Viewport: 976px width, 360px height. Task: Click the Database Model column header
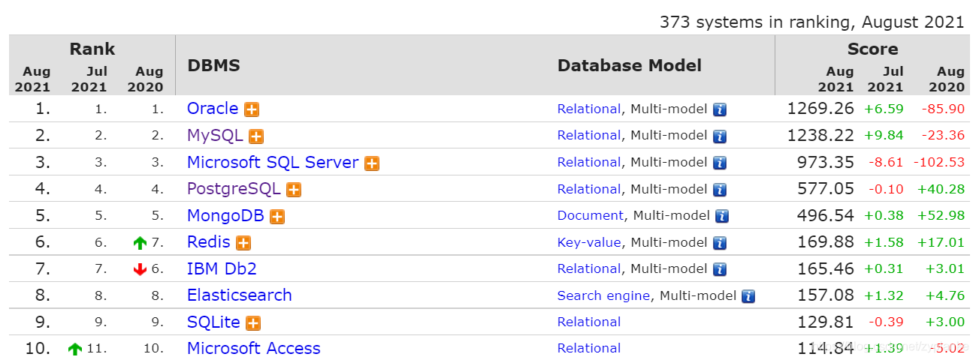[x=630, y=65]
